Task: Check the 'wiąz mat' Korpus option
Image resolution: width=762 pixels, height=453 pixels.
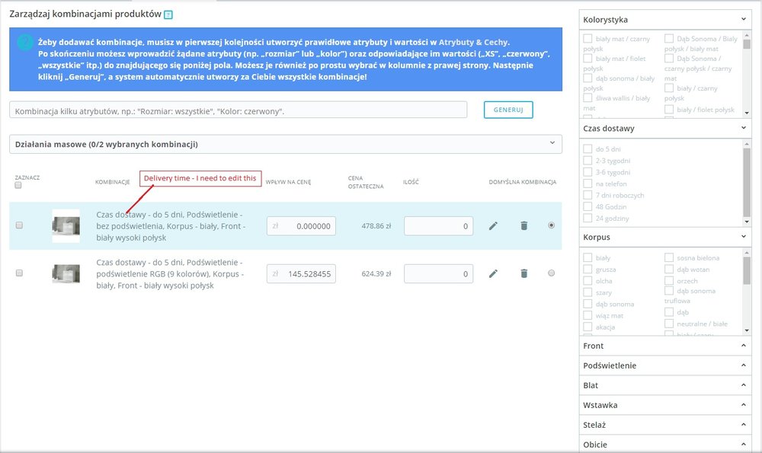Action: pyautogui.click(x=588, y=315)
